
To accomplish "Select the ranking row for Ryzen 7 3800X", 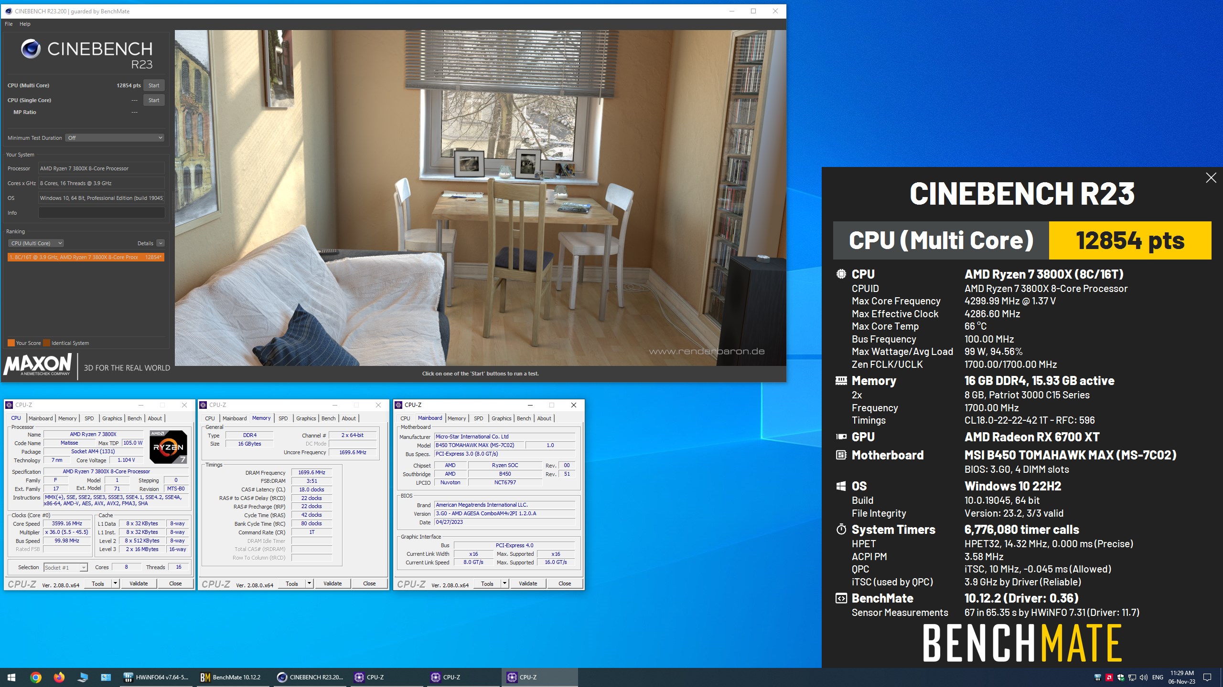I will click(x=86, y=257).
